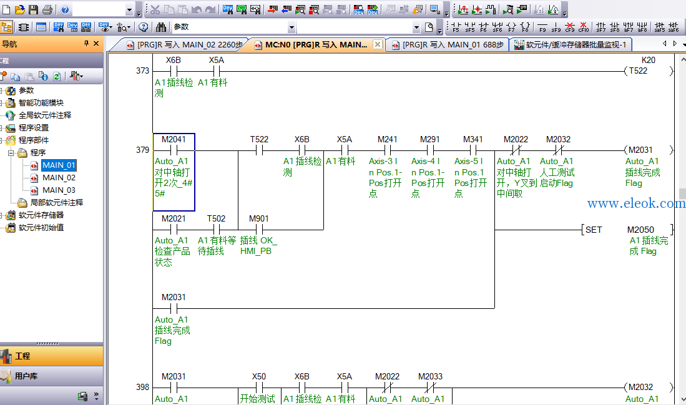This screenshot has height=405, width=686.
Task: Select 局部软元件注释 tree item
Action: coord(56,202)
